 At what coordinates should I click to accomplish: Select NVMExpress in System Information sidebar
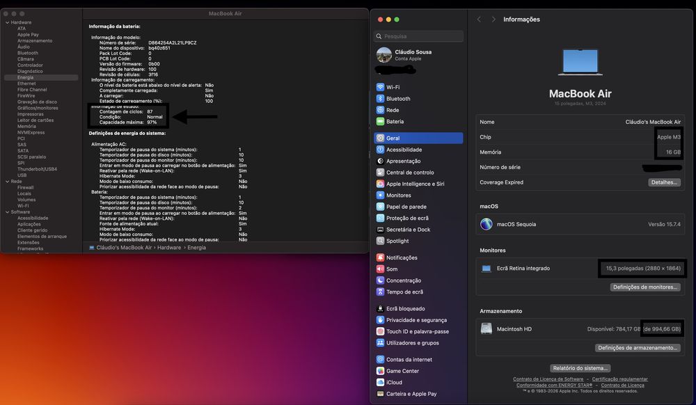[x=31, y=133]
